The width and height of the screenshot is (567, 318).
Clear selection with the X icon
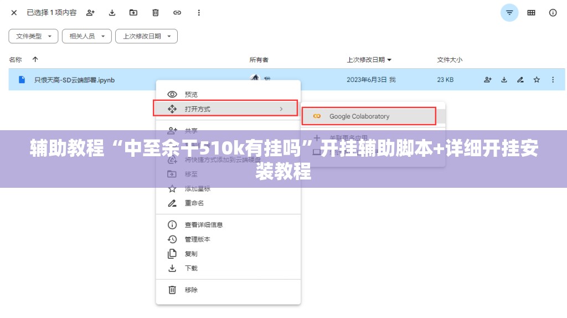[x=14, y=13]
